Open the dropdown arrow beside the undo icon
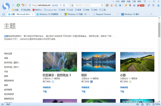This screenshot has height=106, width=161. 26,5
